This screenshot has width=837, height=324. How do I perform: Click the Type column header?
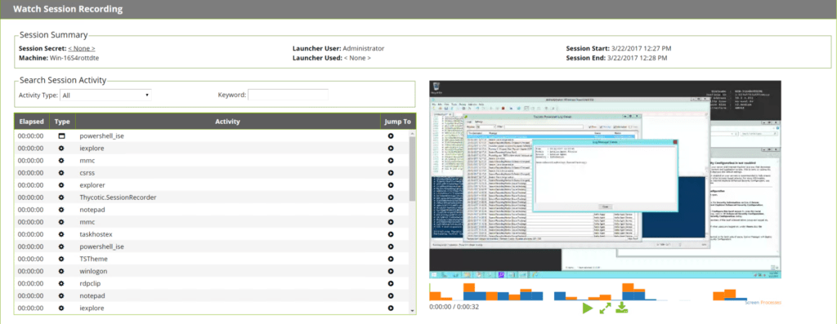click(62, 122)
